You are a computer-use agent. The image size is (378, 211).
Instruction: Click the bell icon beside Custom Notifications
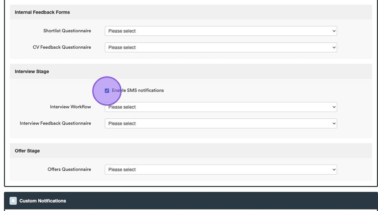point(13,201)
